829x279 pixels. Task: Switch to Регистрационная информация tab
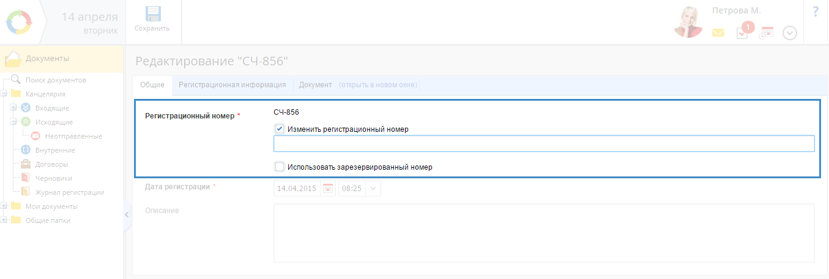click(232, 85)
